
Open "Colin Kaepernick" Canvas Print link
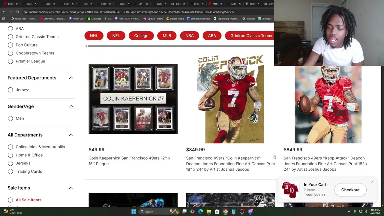[230, 163]
